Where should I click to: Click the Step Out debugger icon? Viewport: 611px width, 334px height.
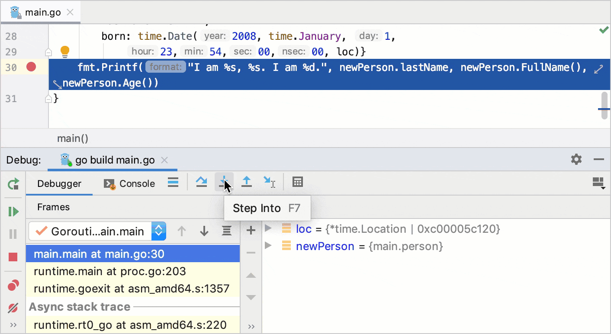click(x=247, y=182)
